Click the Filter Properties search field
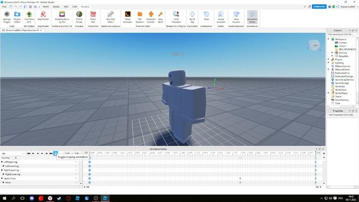This screenshot has width=359, height=202. coord(342,114)
